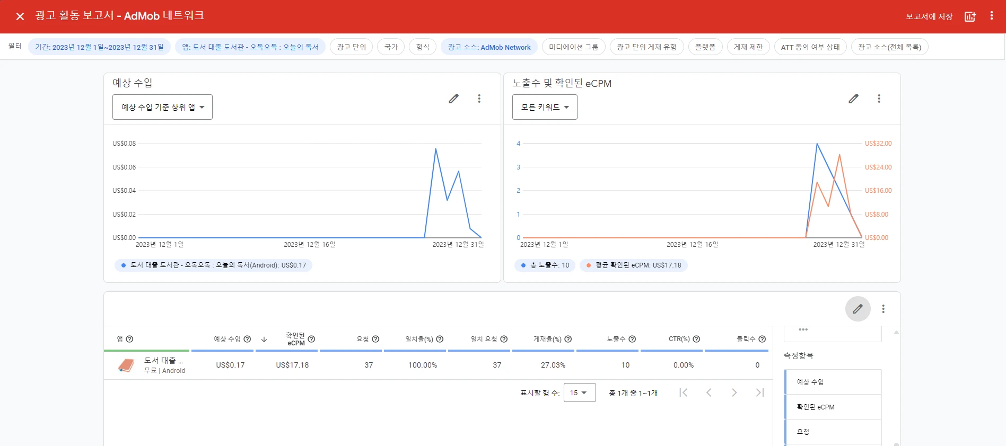Click the 도서 대출 app name in table

pos(163,360)
